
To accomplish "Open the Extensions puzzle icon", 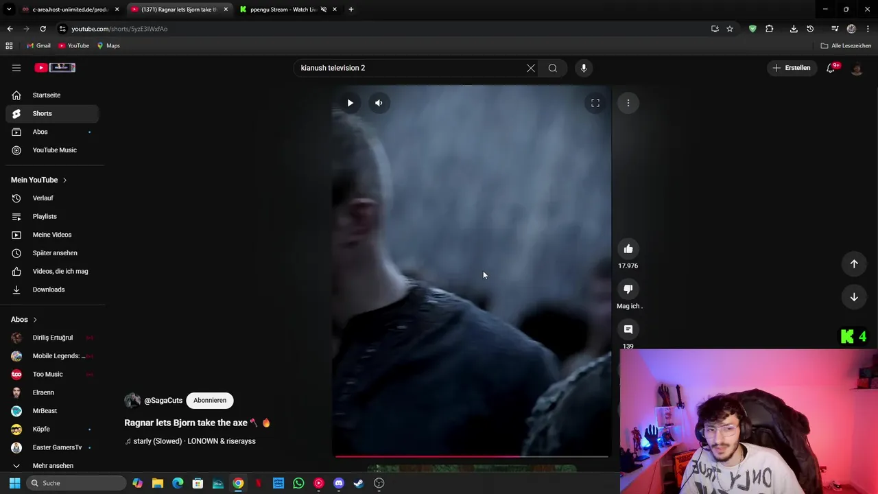I will click(769, 29).
